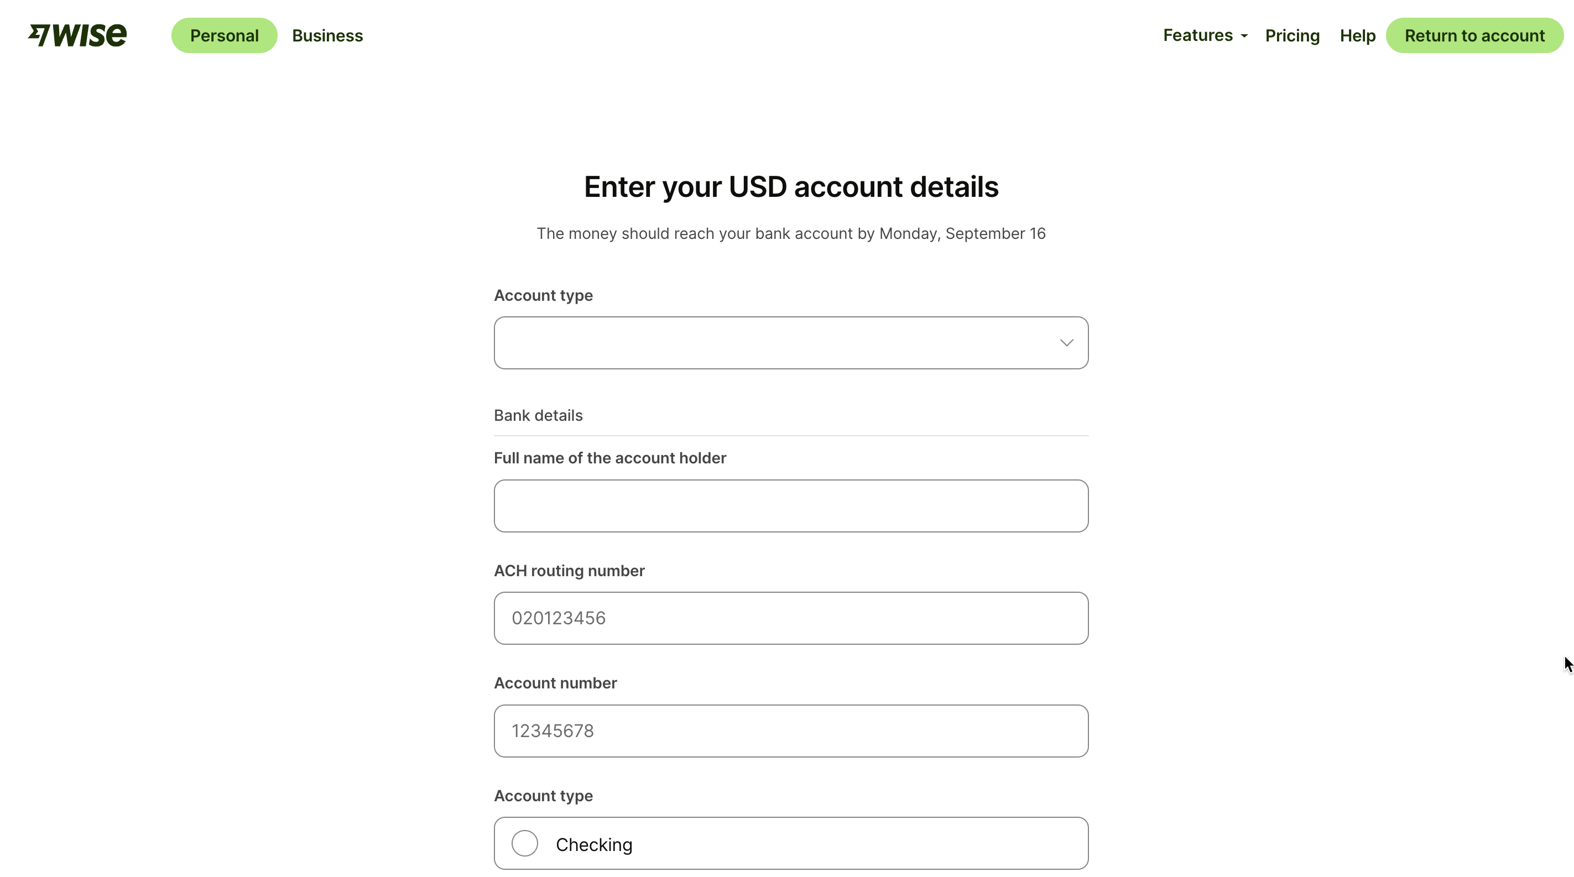This screenshot has height=877, width=1574.
Task: Expand the Account type selector
Action: (791, 343)
